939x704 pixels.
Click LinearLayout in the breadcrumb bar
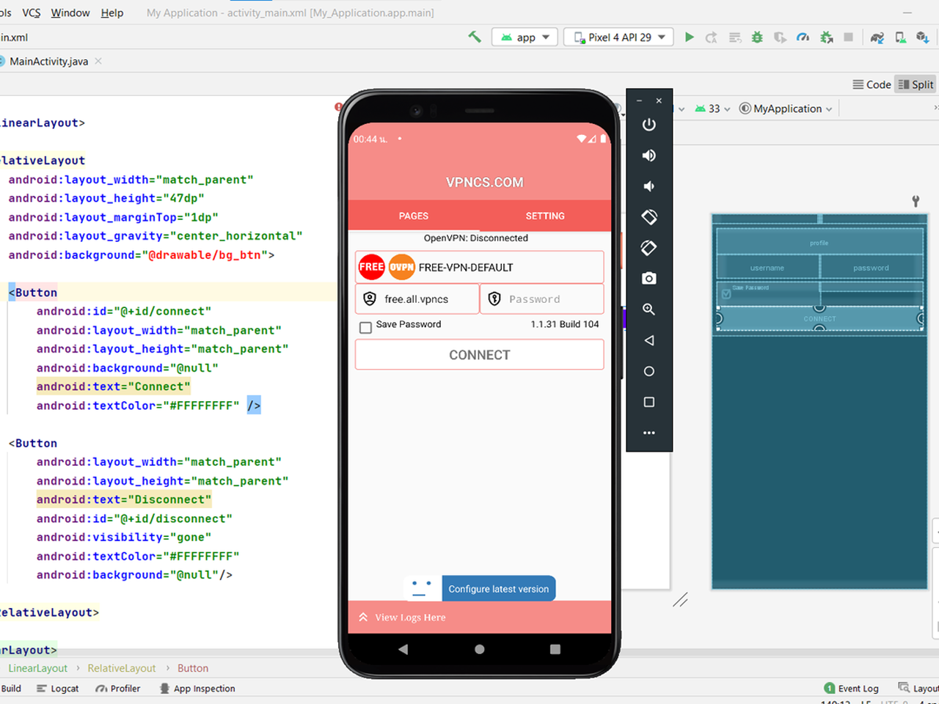click(37, 668)
